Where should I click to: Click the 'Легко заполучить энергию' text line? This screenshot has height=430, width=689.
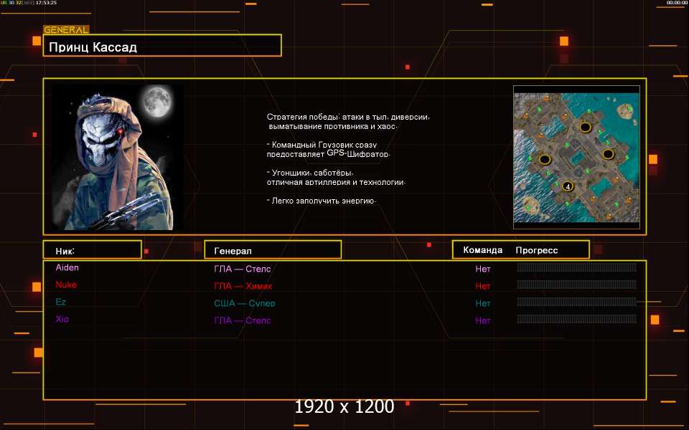[322, 201]
